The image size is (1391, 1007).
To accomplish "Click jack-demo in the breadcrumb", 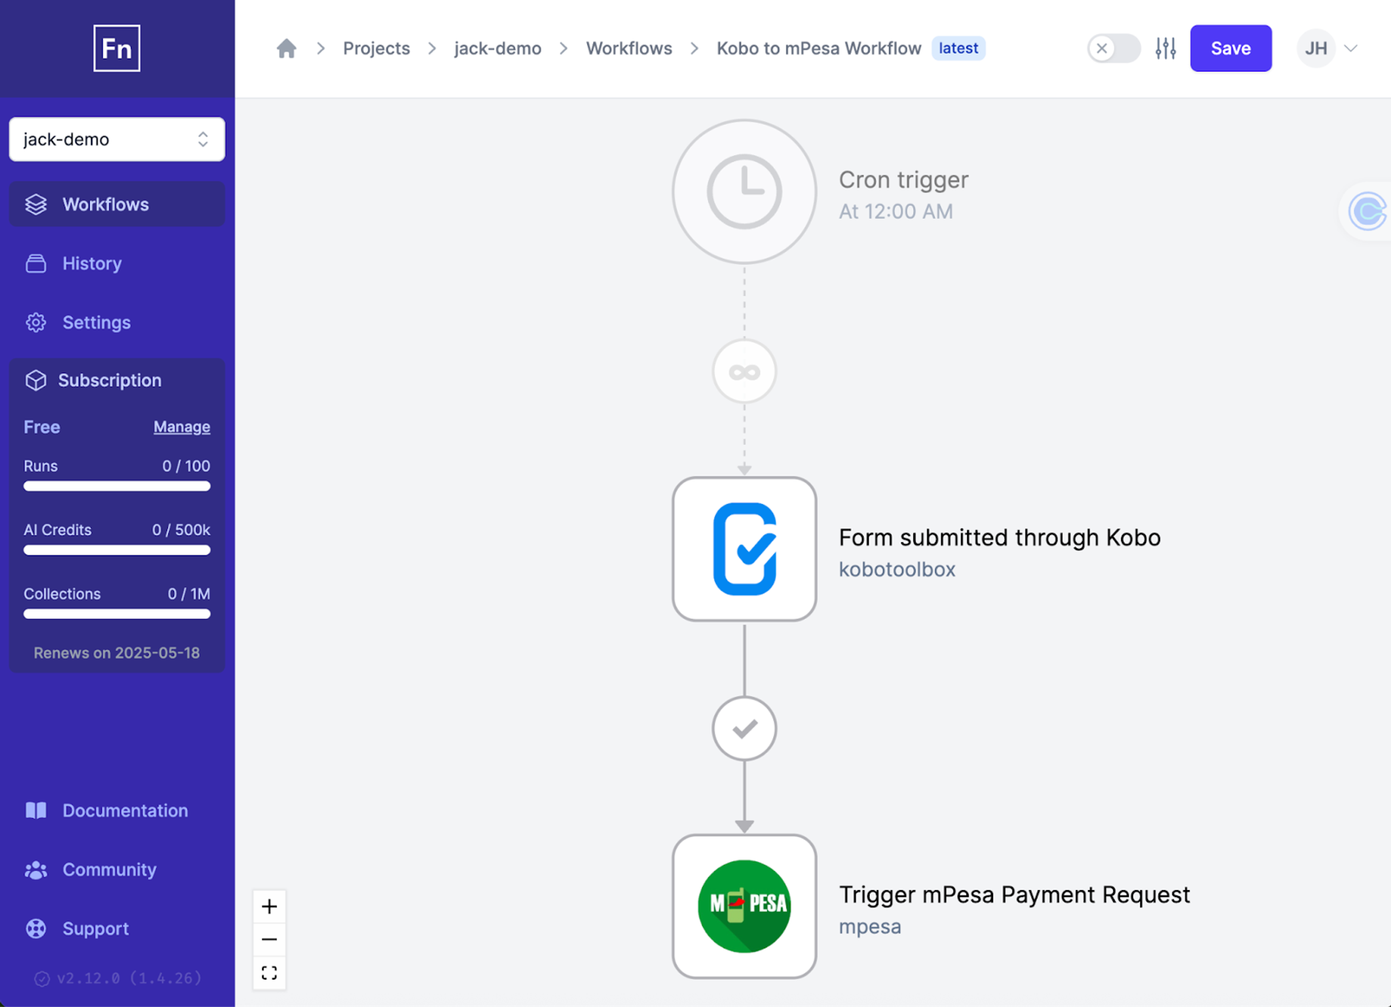I will [x=498, y=48].
